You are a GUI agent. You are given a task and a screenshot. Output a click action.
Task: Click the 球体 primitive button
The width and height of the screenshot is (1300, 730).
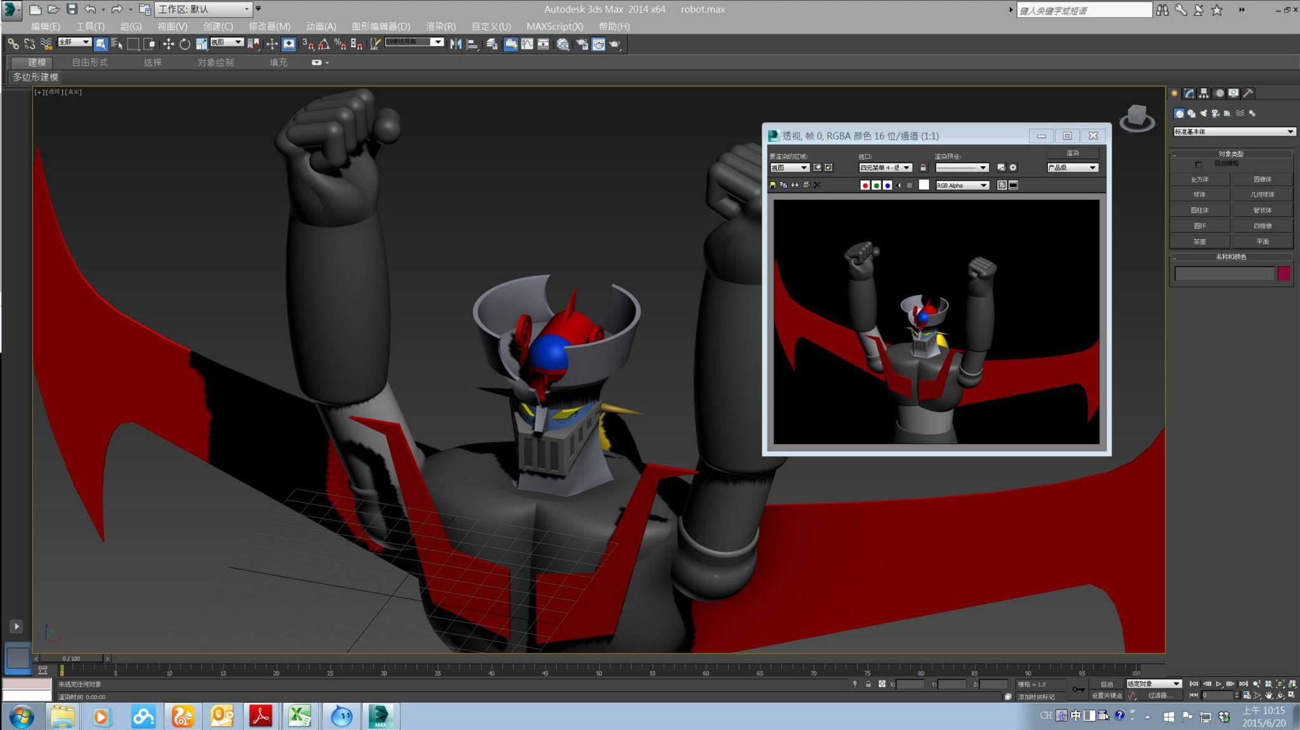tap(1200, 195)
